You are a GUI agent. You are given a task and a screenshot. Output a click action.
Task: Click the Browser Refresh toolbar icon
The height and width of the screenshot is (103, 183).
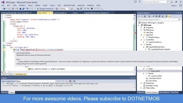click(x=57, y=9)
